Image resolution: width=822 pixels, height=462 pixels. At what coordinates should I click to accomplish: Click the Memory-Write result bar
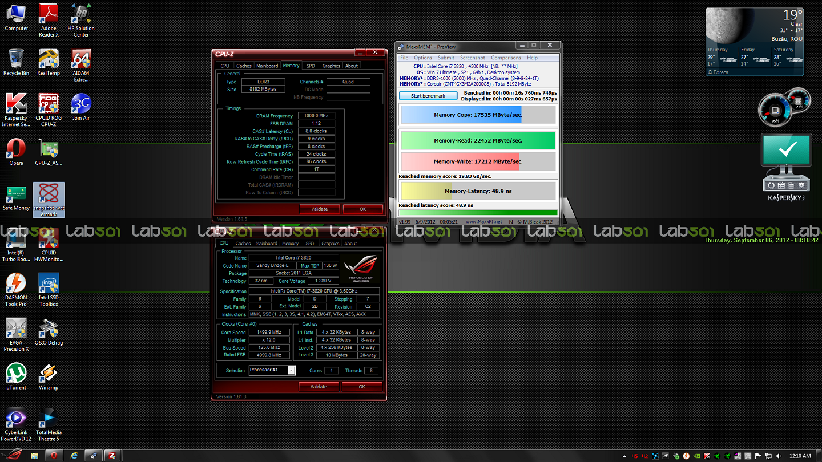click(478, 161)
